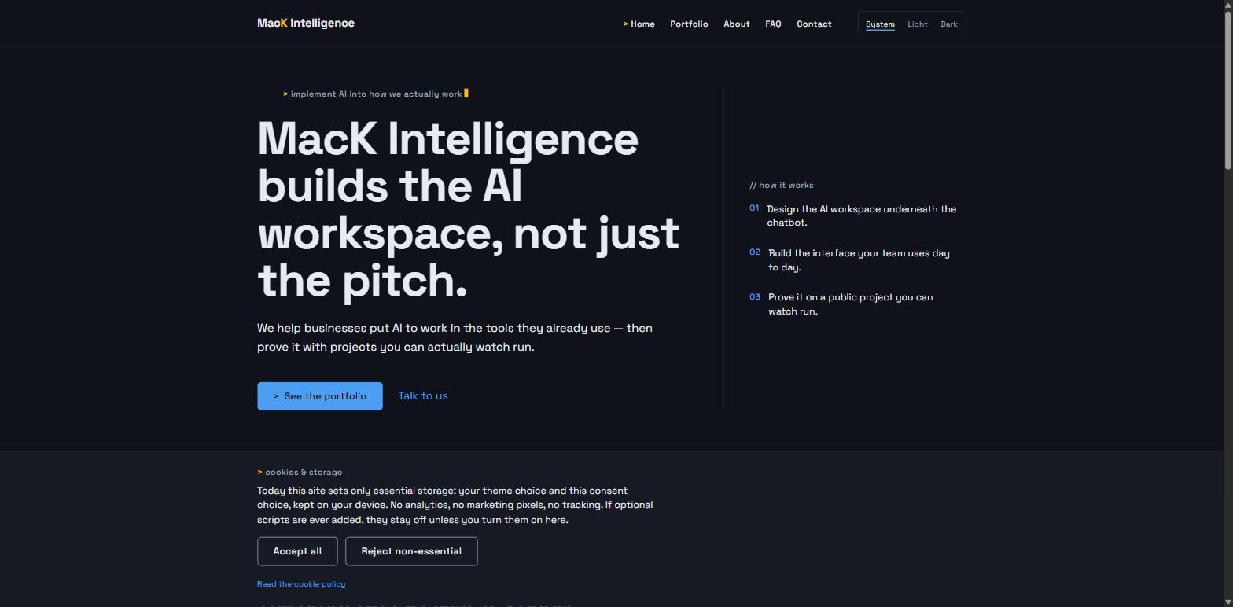Click the page vertical scrollbar thumb
The height and width of the screenshot is (607, 1233).
pos(1227,90)
